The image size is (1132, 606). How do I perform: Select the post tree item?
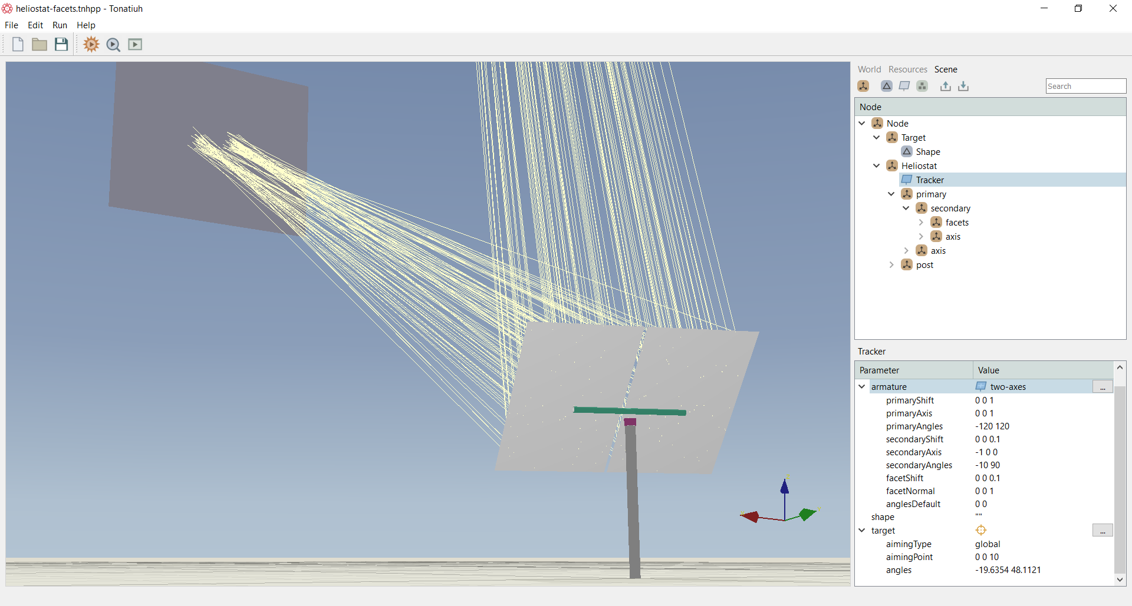tap(924, 264)
